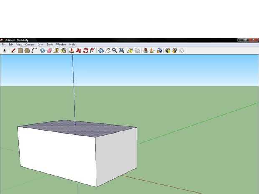
Task: Choose the Rectangle drawing tool
Action: coord(20,50)
